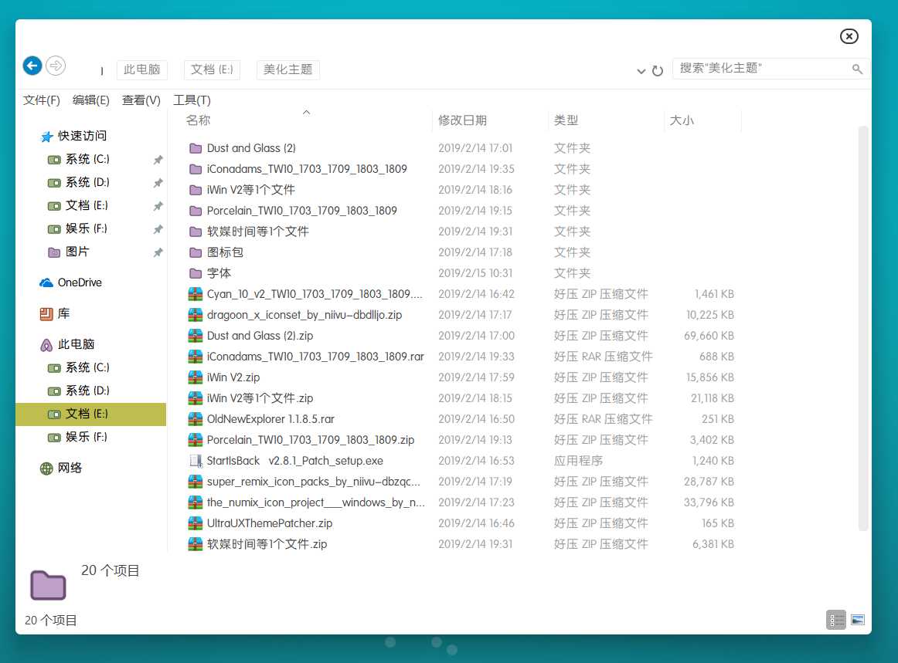Go to 此电脑 in the address bar
Screen dimensions: 898x663
click(x=142, y=69)
